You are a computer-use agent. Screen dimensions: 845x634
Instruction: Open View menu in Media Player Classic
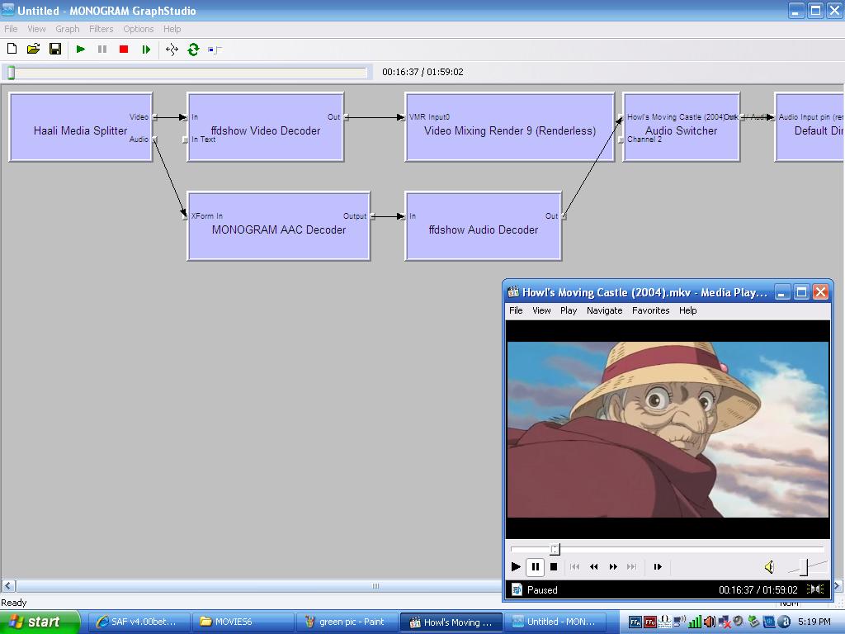click(x=541, y=310)
